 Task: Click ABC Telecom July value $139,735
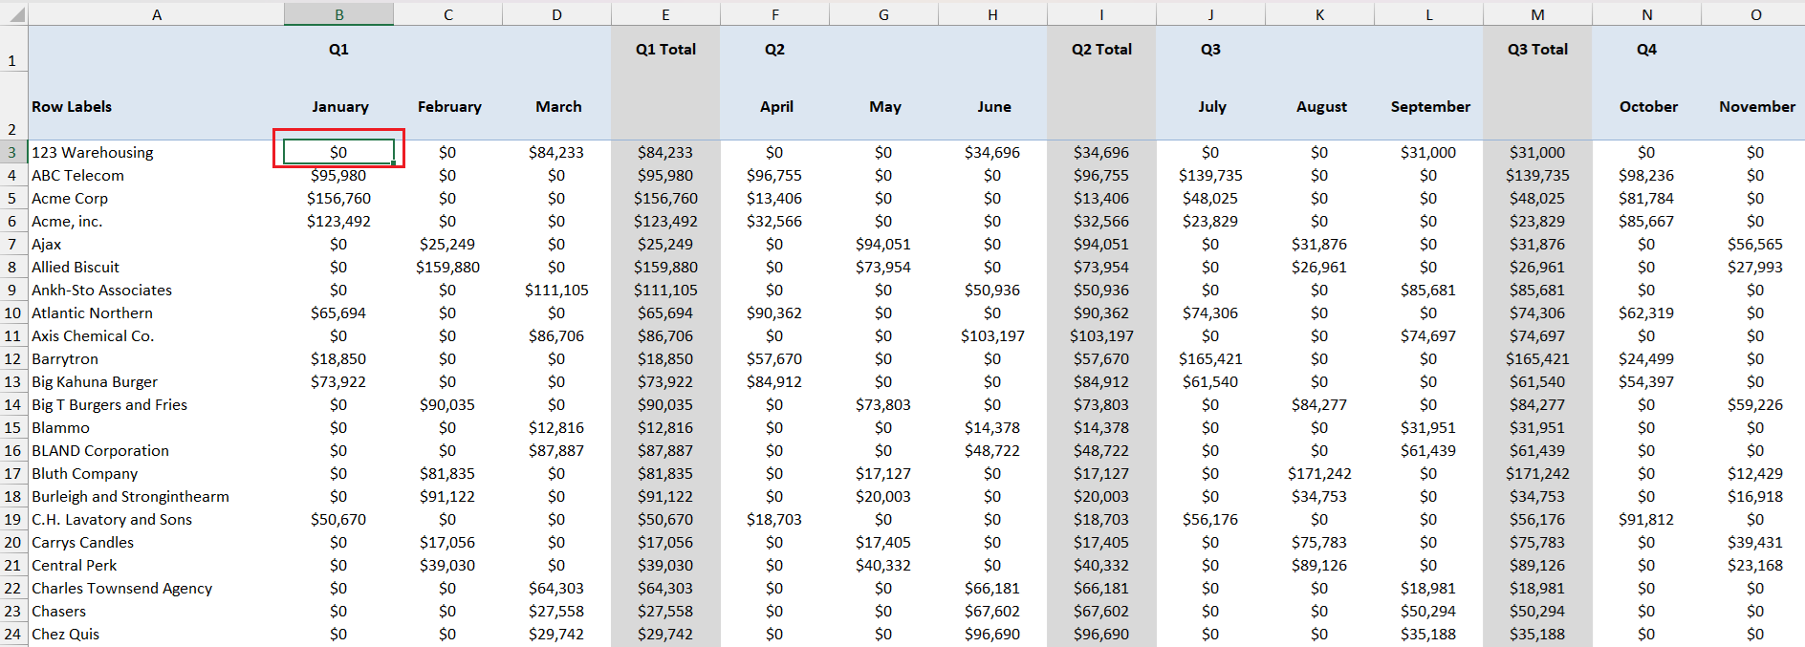(1210, 175)
